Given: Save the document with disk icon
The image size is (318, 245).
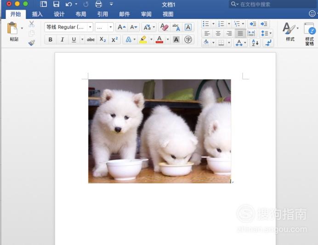Looking at the screenshot, I should 56,4.
